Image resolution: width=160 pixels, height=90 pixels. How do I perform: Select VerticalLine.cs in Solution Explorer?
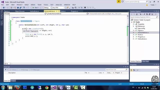142,39
